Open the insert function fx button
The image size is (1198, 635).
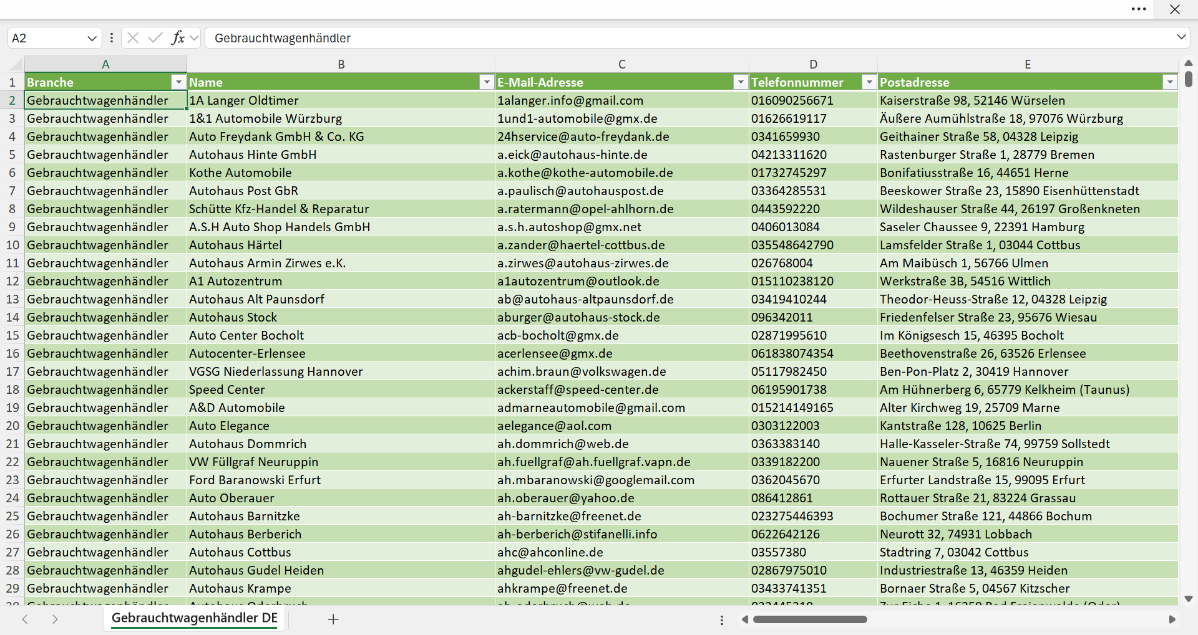click(178, 38)
